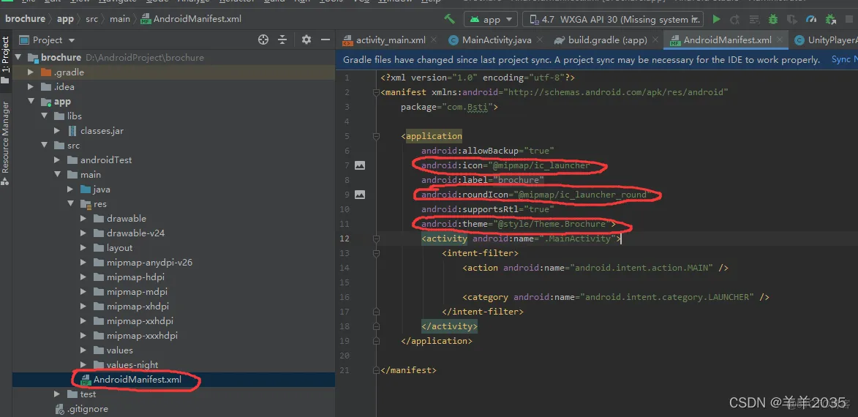
Task: Collapse all in Project panel
Action: 282,40
